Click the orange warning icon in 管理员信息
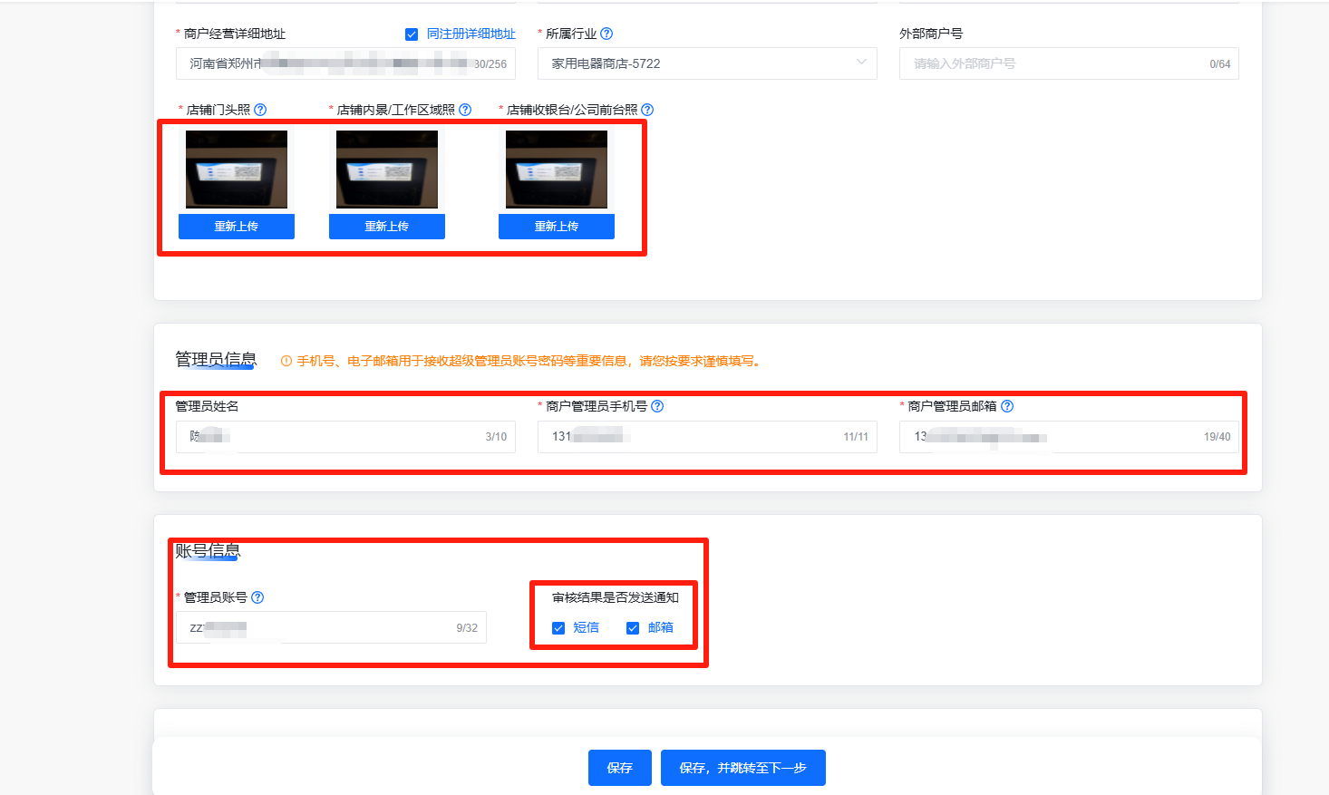The width and height of the screenshot is (1329, 795). (286, 361)
